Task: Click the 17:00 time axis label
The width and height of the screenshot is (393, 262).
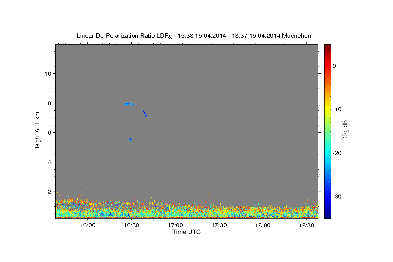Action: click(176, 225)
